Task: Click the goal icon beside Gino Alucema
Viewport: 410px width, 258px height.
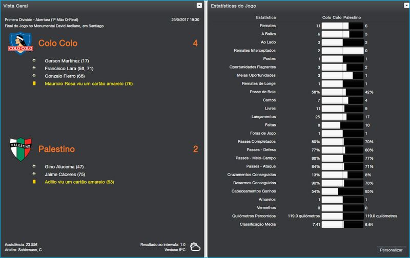Action: pos(34,166)
